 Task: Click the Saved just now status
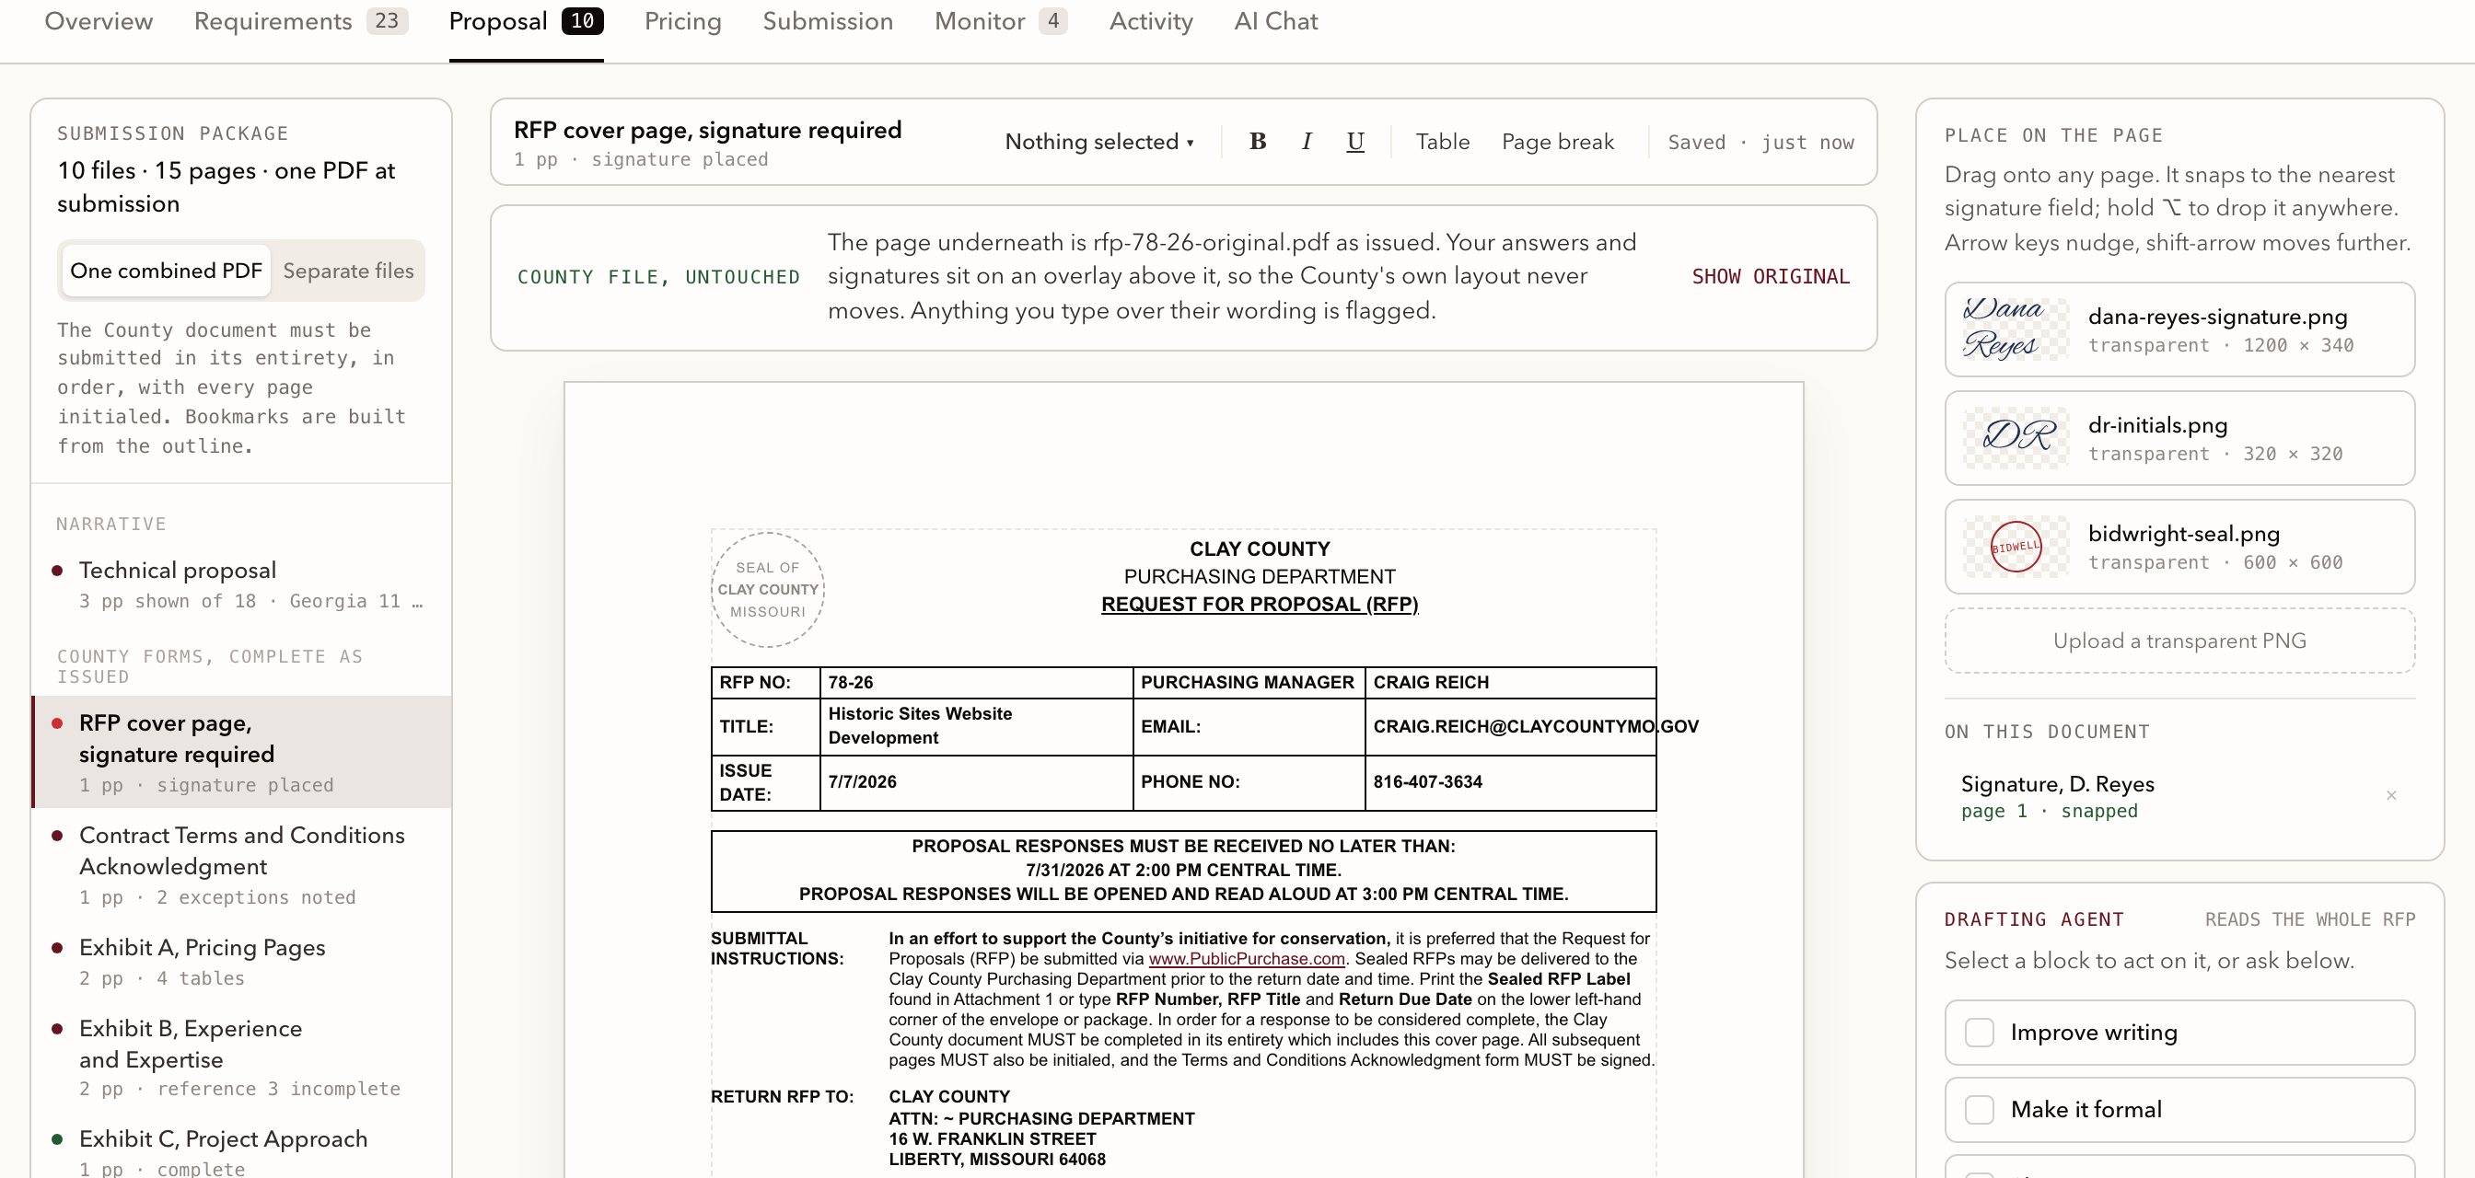1760,142
